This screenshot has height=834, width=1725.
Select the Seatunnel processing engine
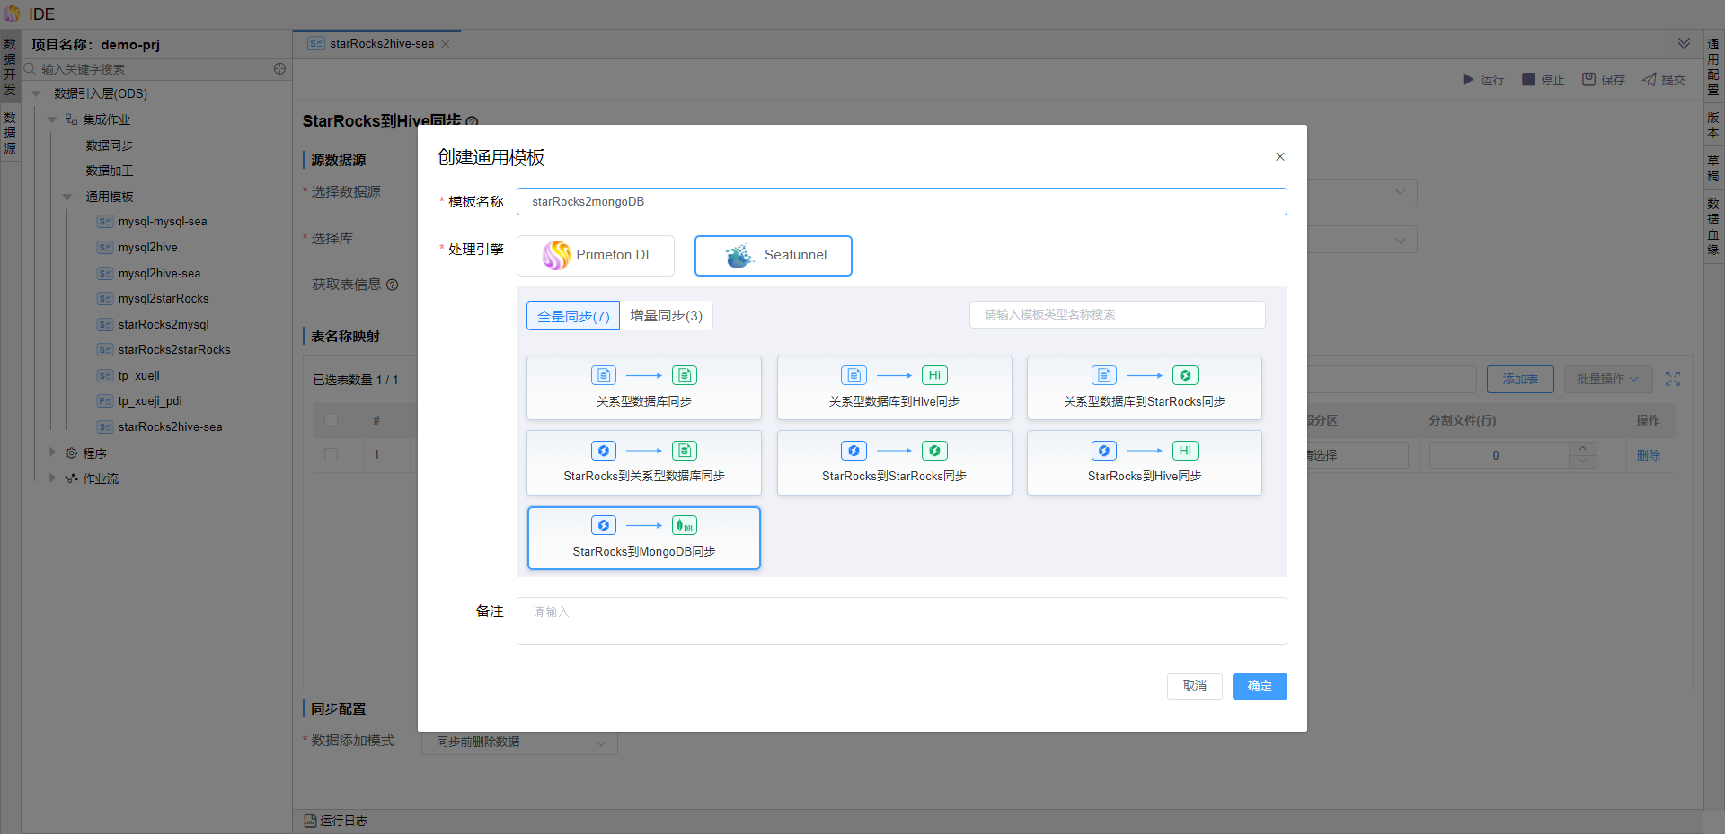773,256
